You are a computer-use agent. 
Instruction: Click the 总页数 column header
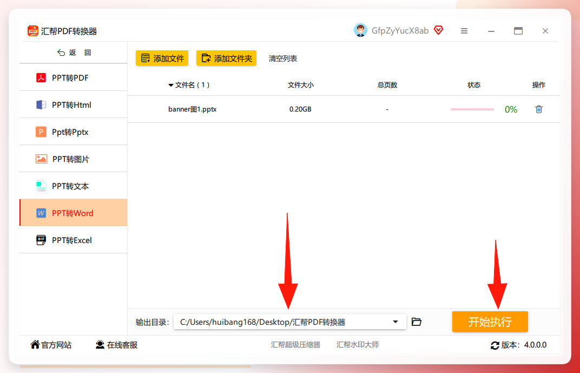coord(387,85)
